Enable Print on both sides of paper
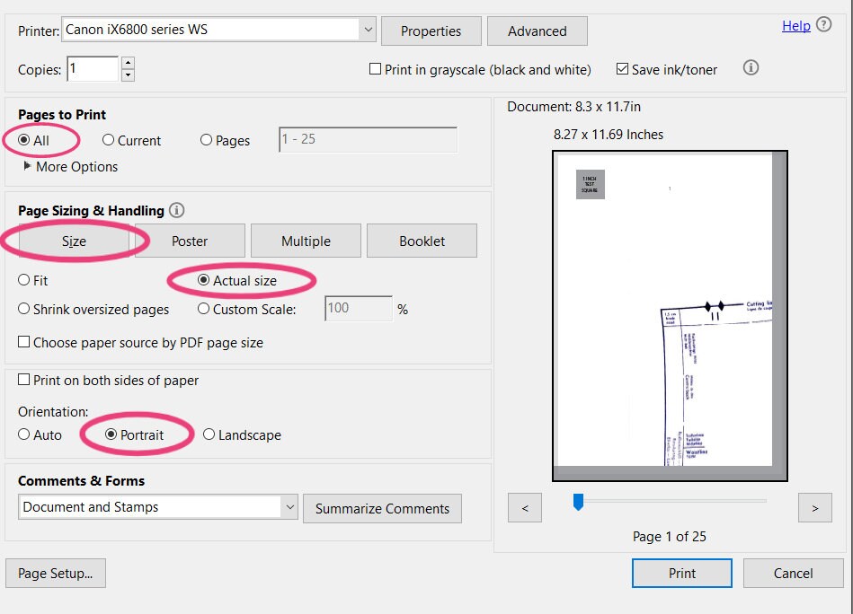Screen dimensions: 853x614 click(24, 380)
